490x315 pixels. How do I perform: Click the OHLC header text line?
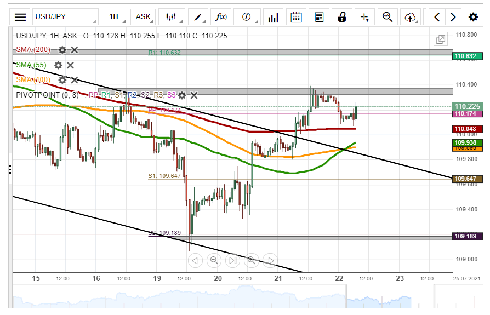pos(122,36)
